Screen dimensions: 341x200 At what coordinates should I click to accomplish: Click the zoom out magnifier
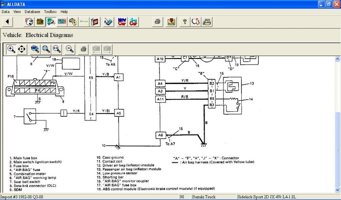pyautogui.click(x=70, y=49)
